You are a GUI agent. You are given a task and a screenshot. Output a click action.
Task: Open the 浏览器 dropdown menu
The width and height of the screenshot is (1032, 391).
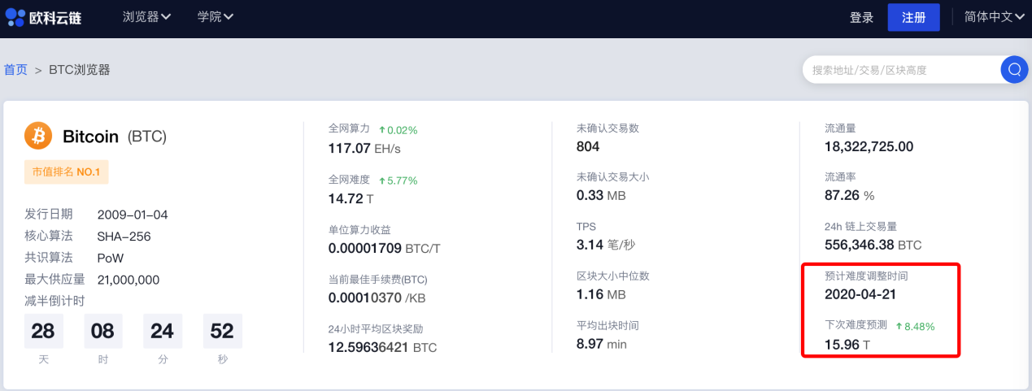tap(146, 16)
